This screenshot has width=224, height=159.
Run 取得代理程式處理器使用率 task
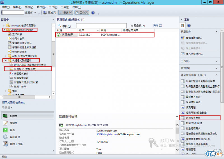[x=200, y=81]
